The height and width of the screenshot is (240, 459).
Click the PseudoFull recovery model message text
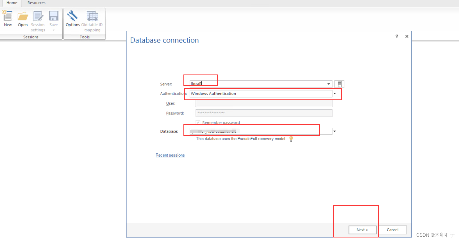click(240, 139)
